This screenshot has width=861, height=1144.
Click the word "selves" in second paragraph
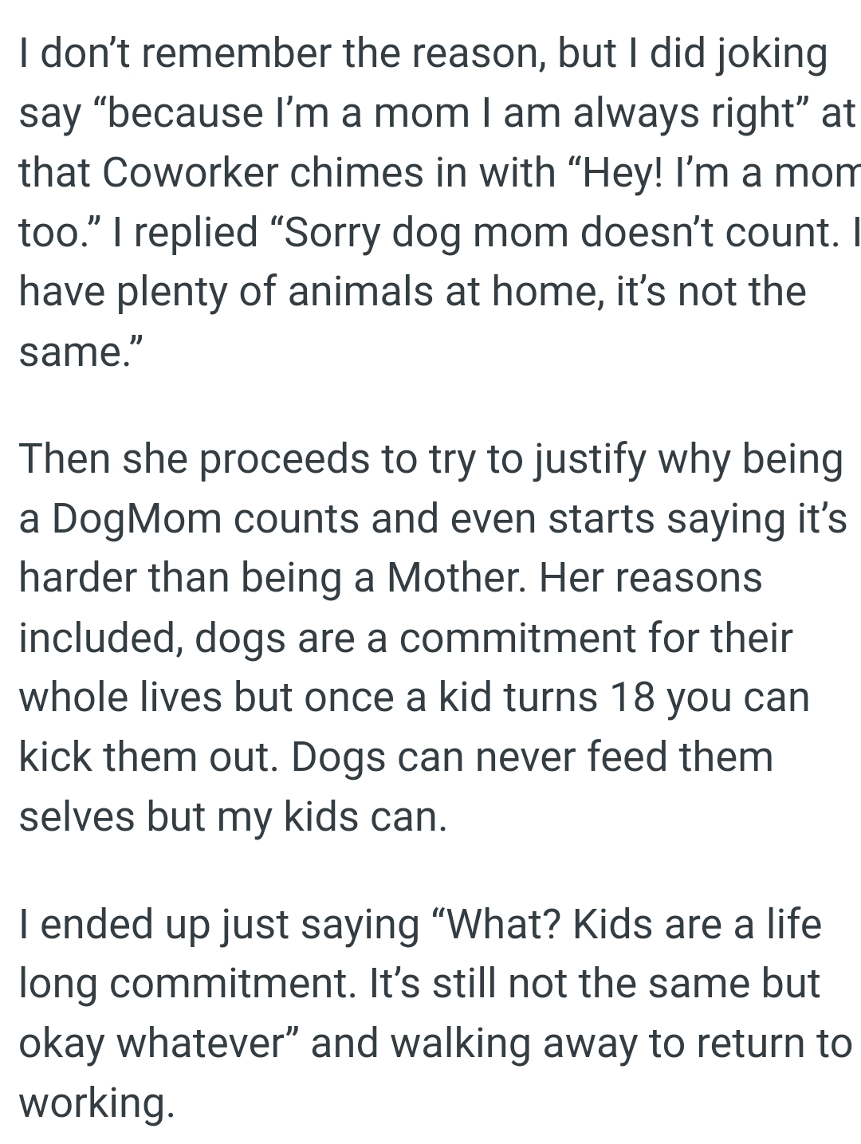[x=77, y=816]
